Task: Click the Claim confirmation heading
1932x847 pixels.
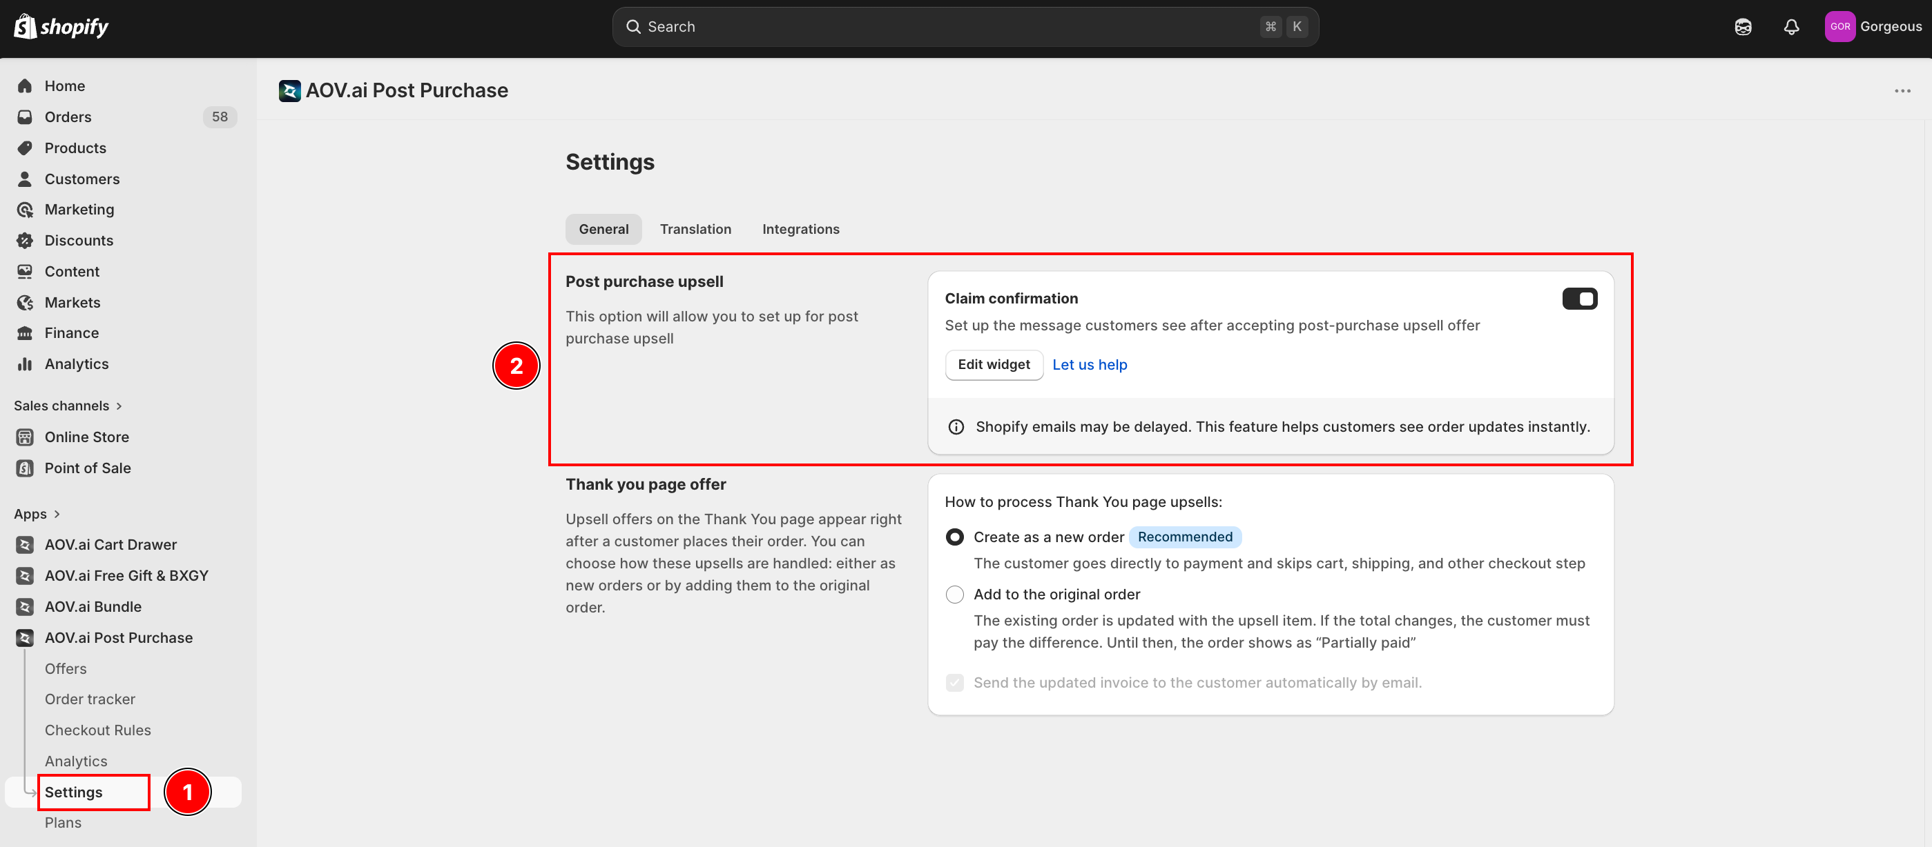Action: [x=1011, y=299]
